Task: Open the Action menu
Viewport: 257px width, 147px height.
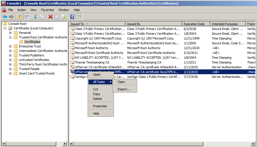Action: pos(22,10)
